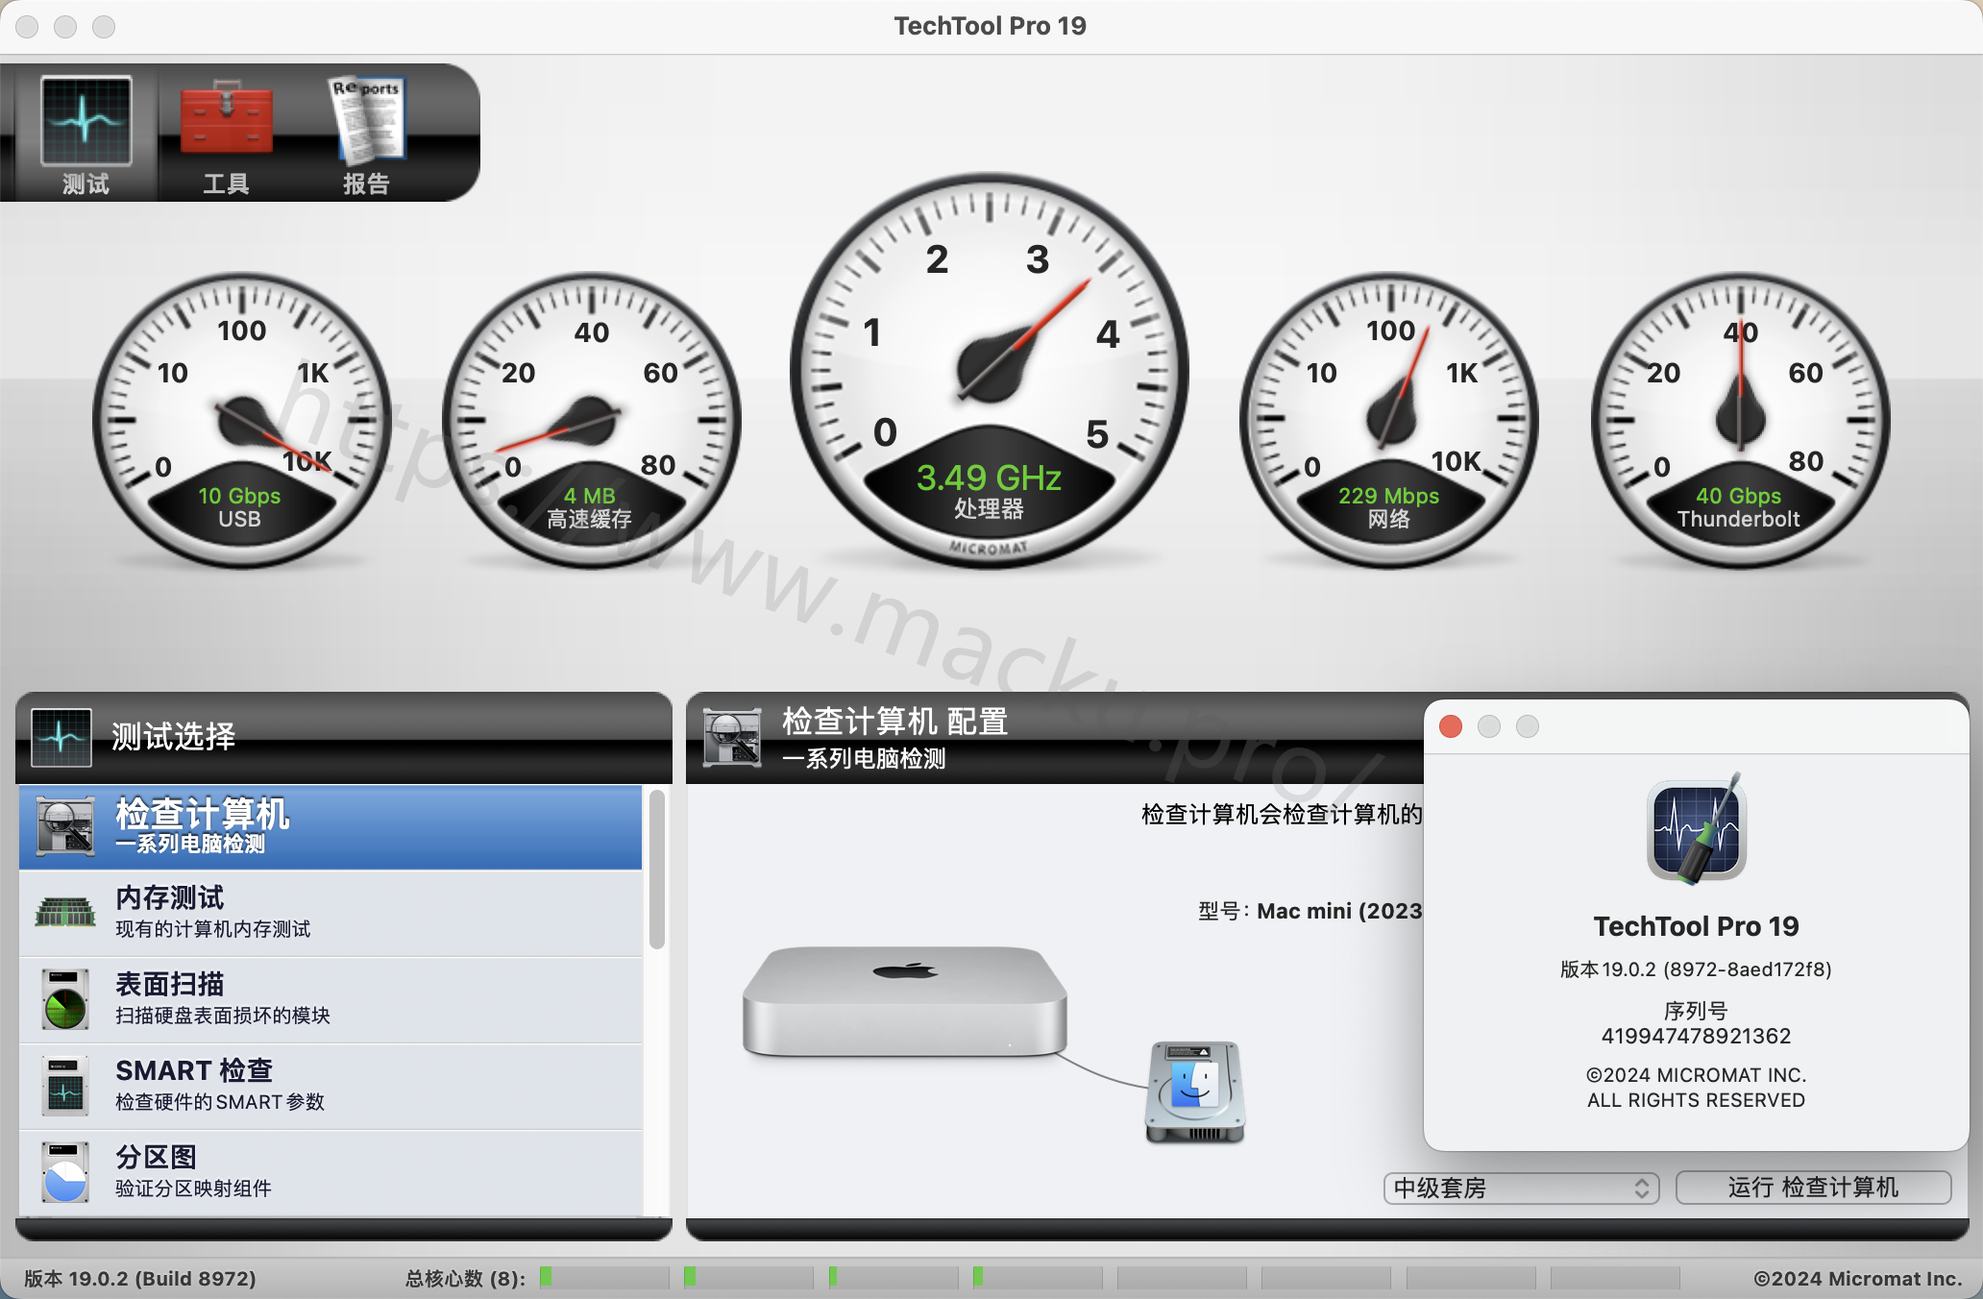This screenshot has width=1983, height=1299.
Task: Click the 高速缓存 4 MB gauge
Action: point(591,420)
